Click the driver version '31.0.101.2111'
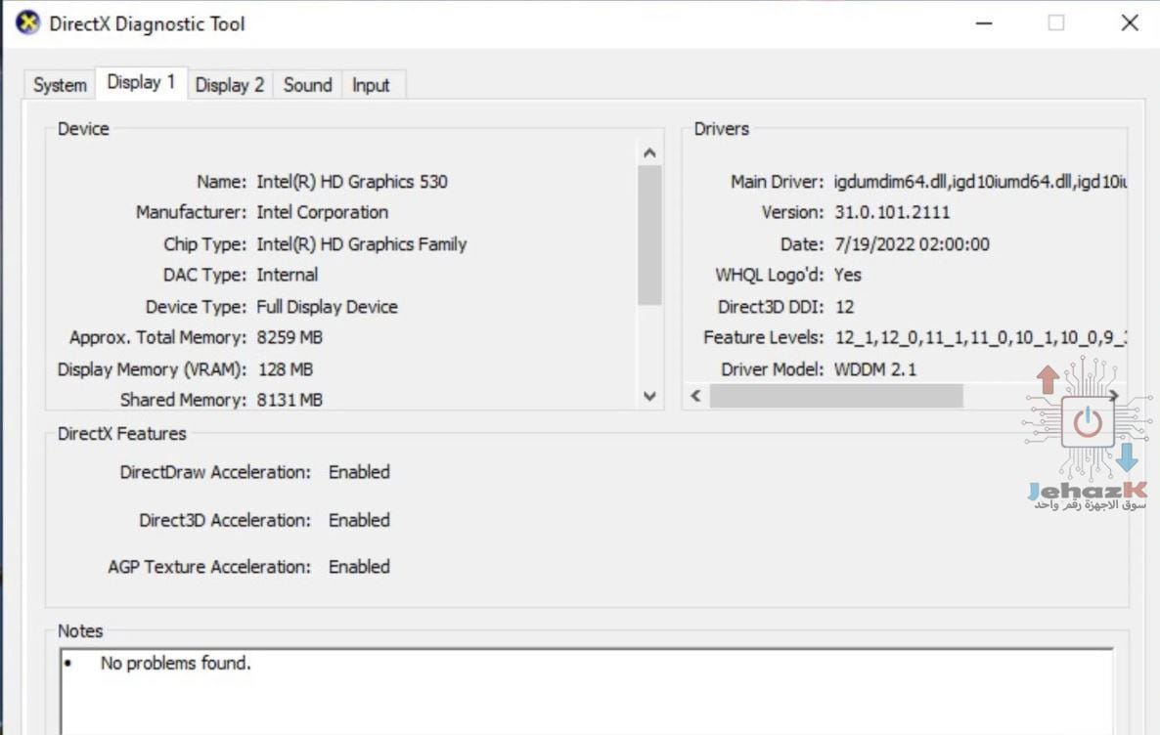The height and width of the screenshot is (735, 1160). pyautogui.click(x=891, y=212)
